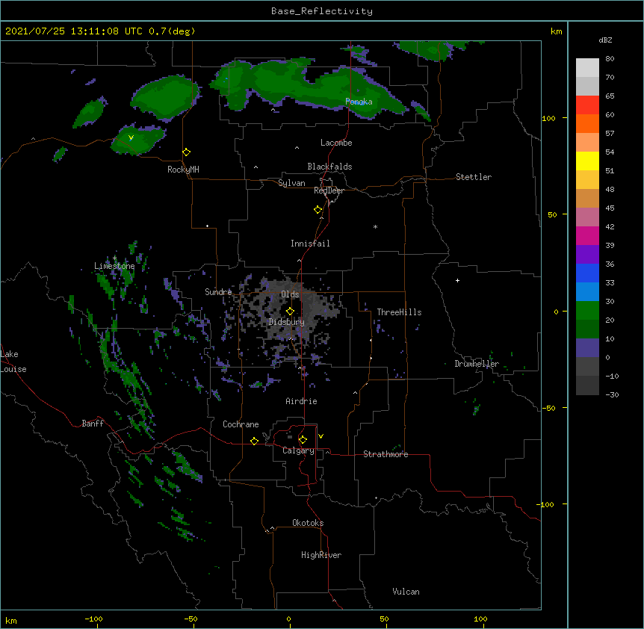Click the white plus marker west of Drumheller
The image size is (644, 629).
[x=457, y=280]
